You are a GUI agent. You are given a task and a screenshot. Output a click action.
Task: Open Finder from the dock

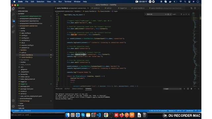point(68,115)
